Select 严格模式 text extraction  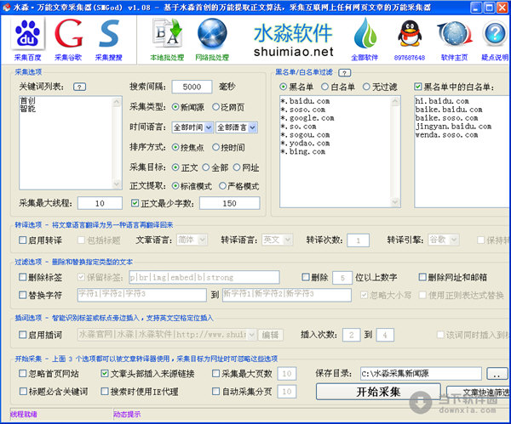click(x=238, y=186)
